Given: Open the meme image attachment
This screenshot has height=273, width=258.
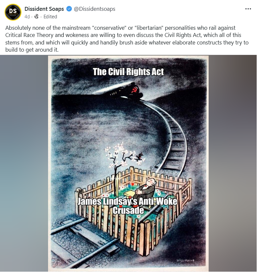Looking at the screenshot, I should tap(128, 163).
